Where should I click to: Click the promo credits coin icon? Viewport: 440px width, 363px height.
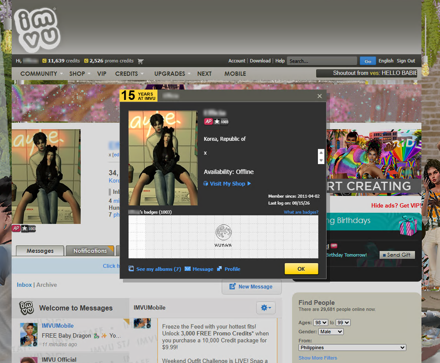click(86, 61)
